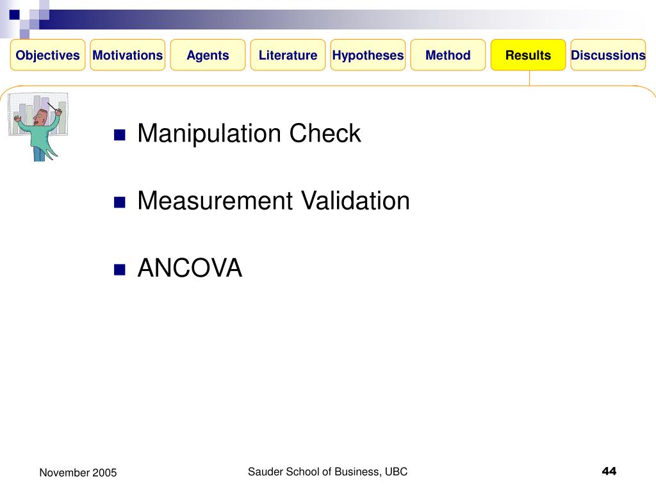Click the ANCOVA bullet text
The width and height of the screenshot is (656, 492).
[x=190, y=268]
